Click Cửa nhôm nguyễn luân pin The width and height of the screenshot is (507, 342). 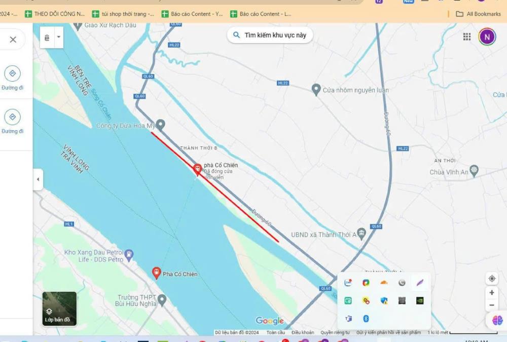click(x=316, y=90)
